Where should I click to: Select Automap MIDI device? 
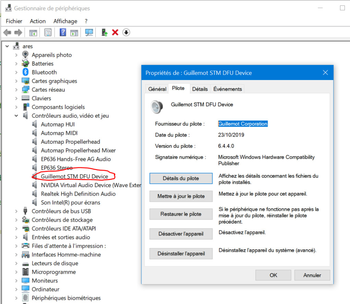click(59, 133)
